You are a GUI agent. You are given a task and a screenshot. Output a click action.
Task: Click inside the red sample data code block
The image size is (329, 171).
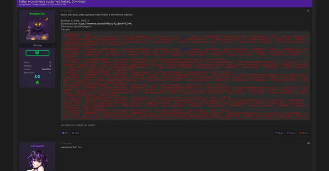[185, 76]
